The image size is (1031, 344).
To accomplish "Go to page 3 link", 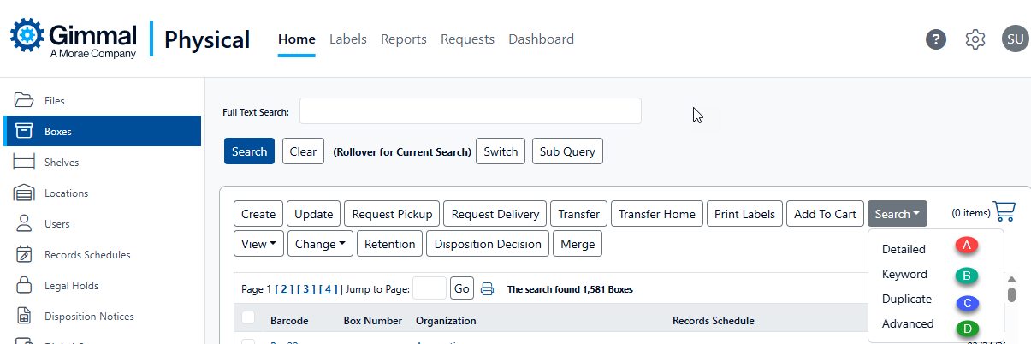I will tap(310, 289).
